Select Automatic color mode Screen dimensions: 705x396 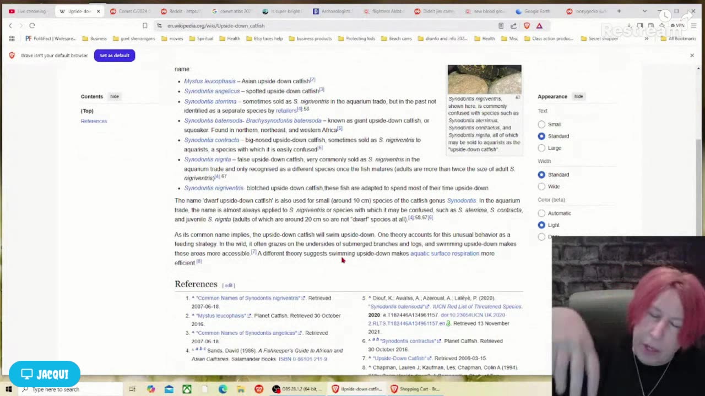pos(541,213)
